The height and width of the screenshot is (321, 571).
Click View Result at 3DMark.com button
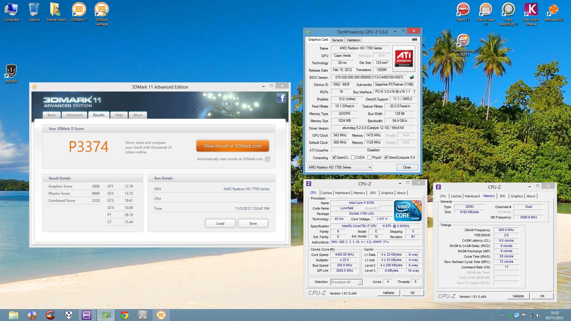point(233,146)
